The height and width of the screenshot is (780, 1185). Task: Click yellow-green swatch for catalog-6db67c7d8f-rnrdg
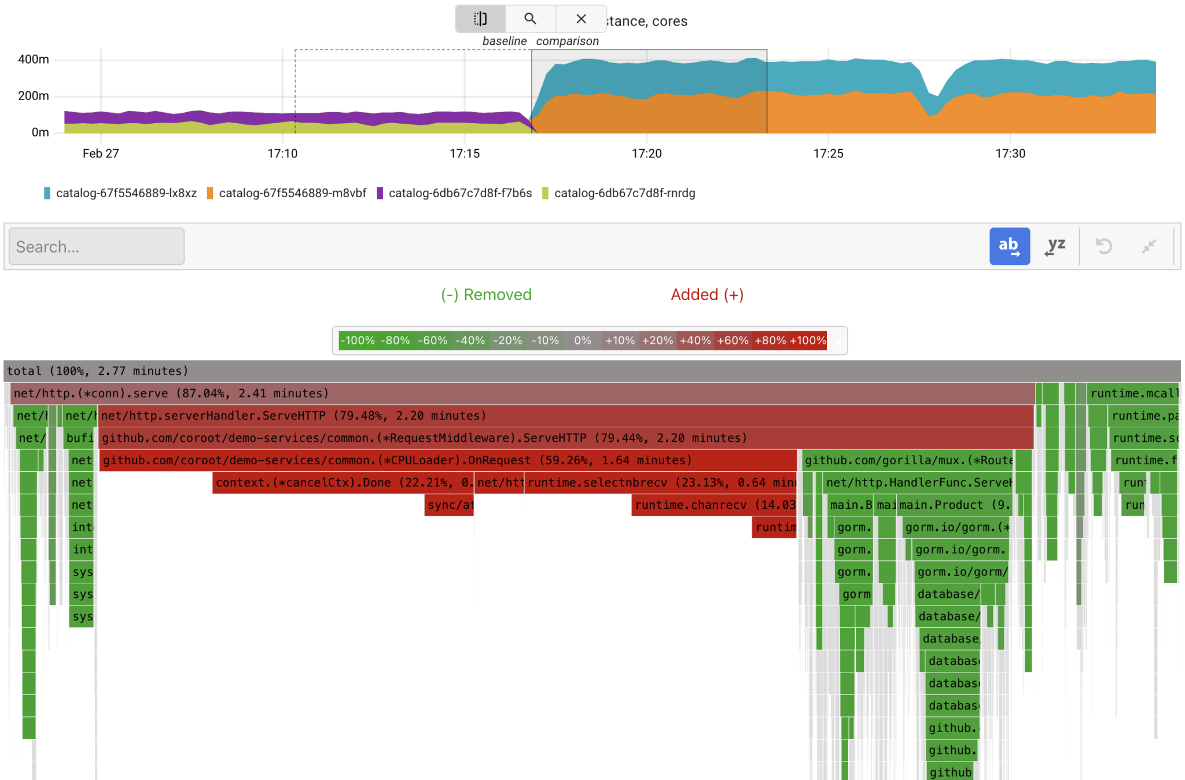click(545, 193)
